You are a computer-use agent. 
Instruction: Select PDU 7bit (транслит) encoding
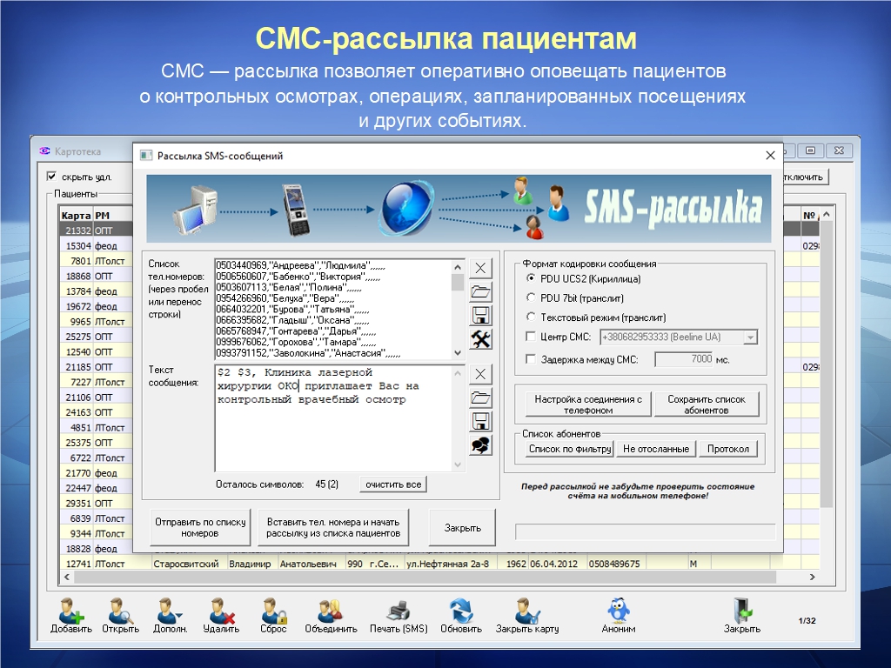point(532,298)
